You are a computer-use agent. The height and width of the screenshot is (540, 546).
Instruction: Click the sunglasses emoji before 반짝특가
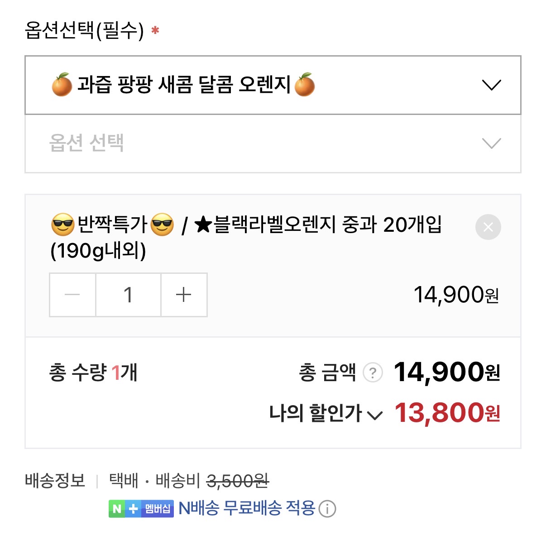click(x=63, y=225)
